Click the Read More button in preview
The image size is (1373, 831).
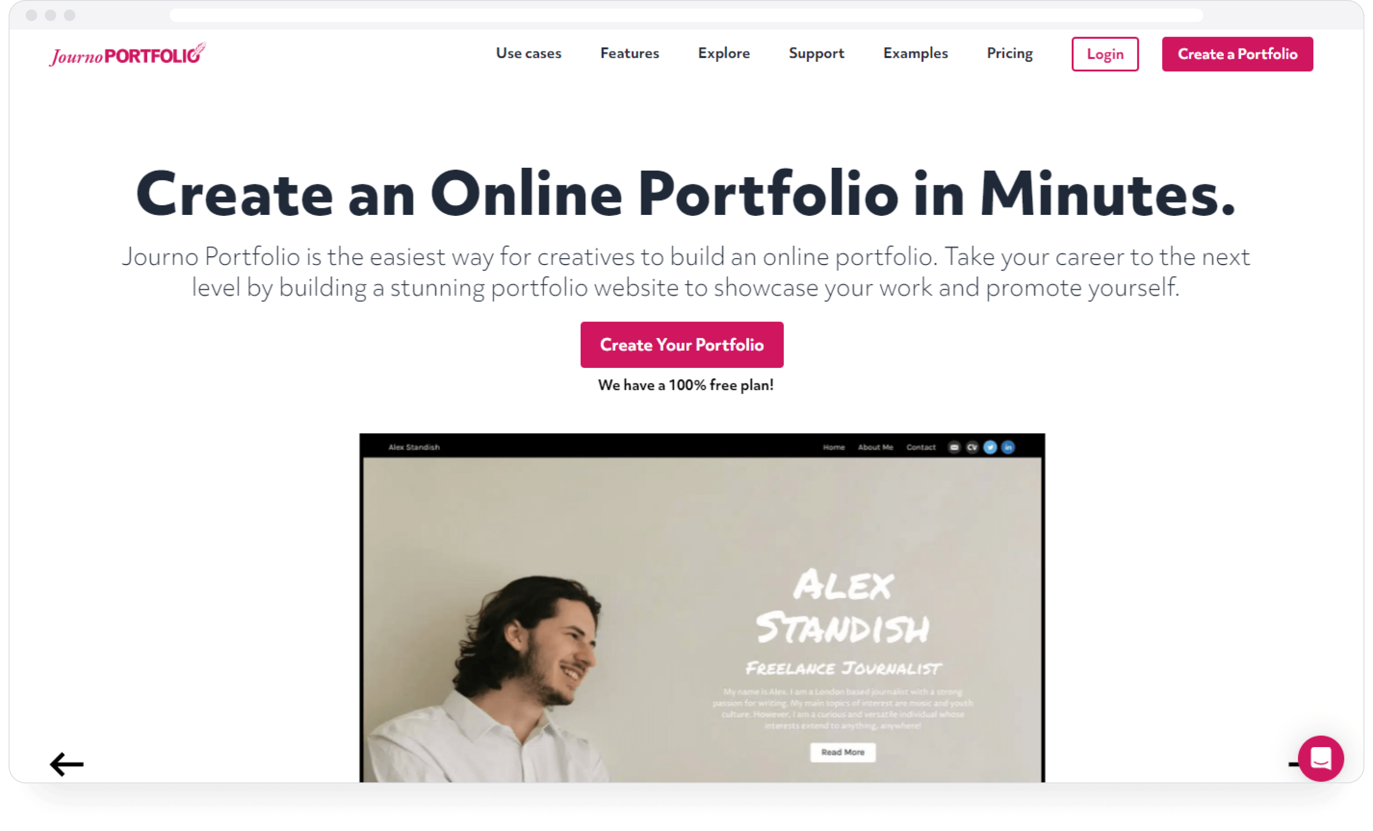[x=841, y=751]
